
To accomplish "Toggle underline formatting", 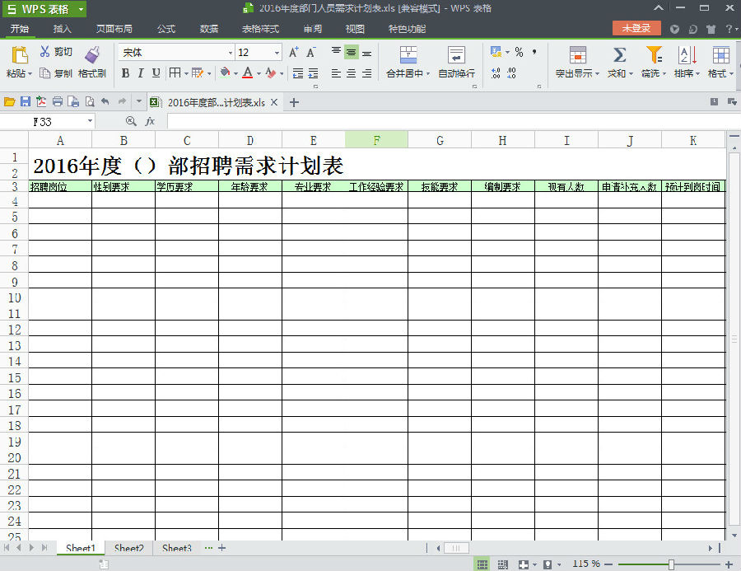I will (156, 73).
